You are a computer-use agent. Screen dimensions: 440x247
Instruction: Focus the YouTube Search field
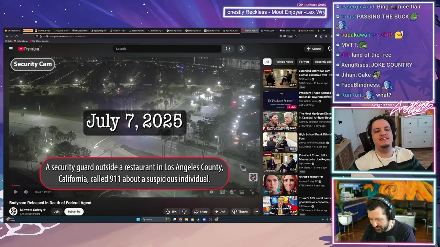coord(167,49)
